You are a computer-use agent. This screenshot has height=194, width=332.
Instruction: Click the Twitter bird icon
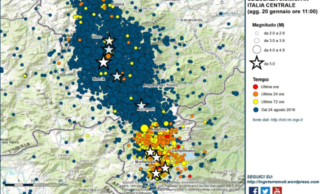coord(265,191)
